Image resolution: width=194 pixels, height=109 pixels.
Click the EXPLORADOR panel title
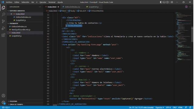coord(14,7)
